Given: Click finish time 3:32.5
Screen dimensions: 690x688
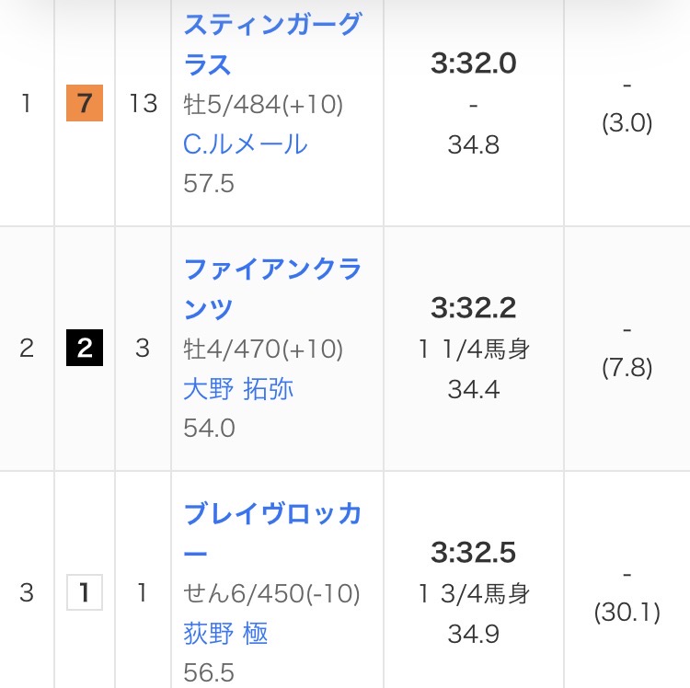Looking at the screenshot, I should pyautogui.click(x=474, y=553).
